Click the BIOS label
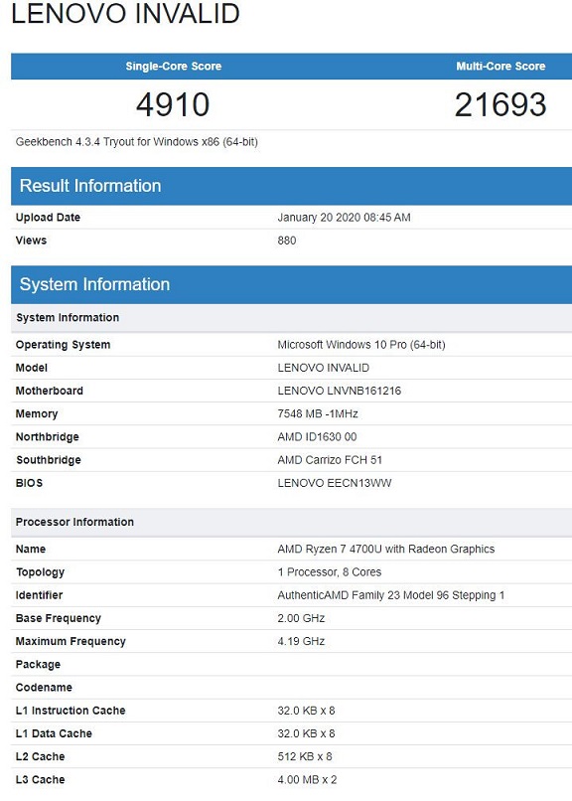The image size is (572, 801). [29, 483]
